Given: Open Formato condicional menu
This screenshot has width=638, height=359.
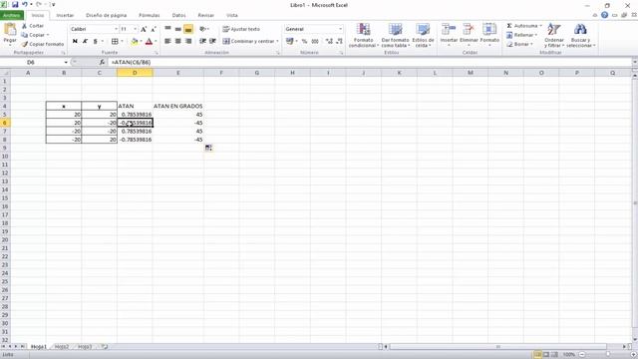Looking at the screenshot, I should pyautogui.click(x=363, y=36).
